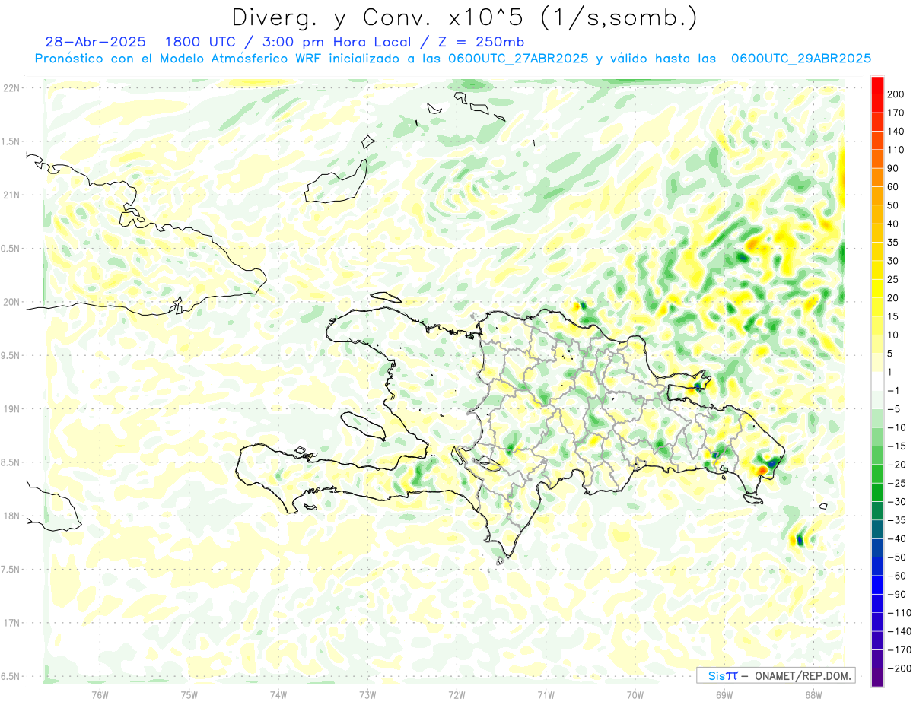Click the '-90' color scale label

pos(898,595)
